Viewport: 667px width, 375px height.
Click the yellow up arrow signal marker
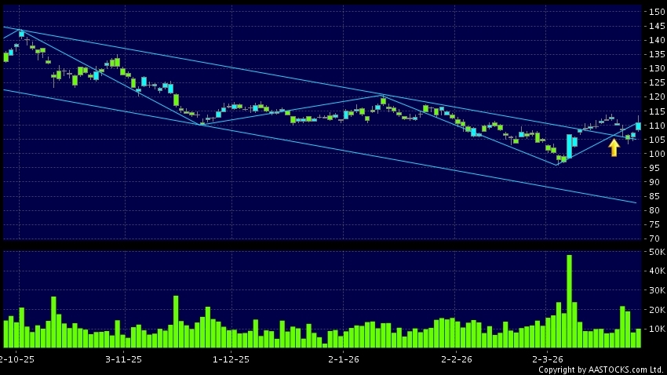click(614, 147)
